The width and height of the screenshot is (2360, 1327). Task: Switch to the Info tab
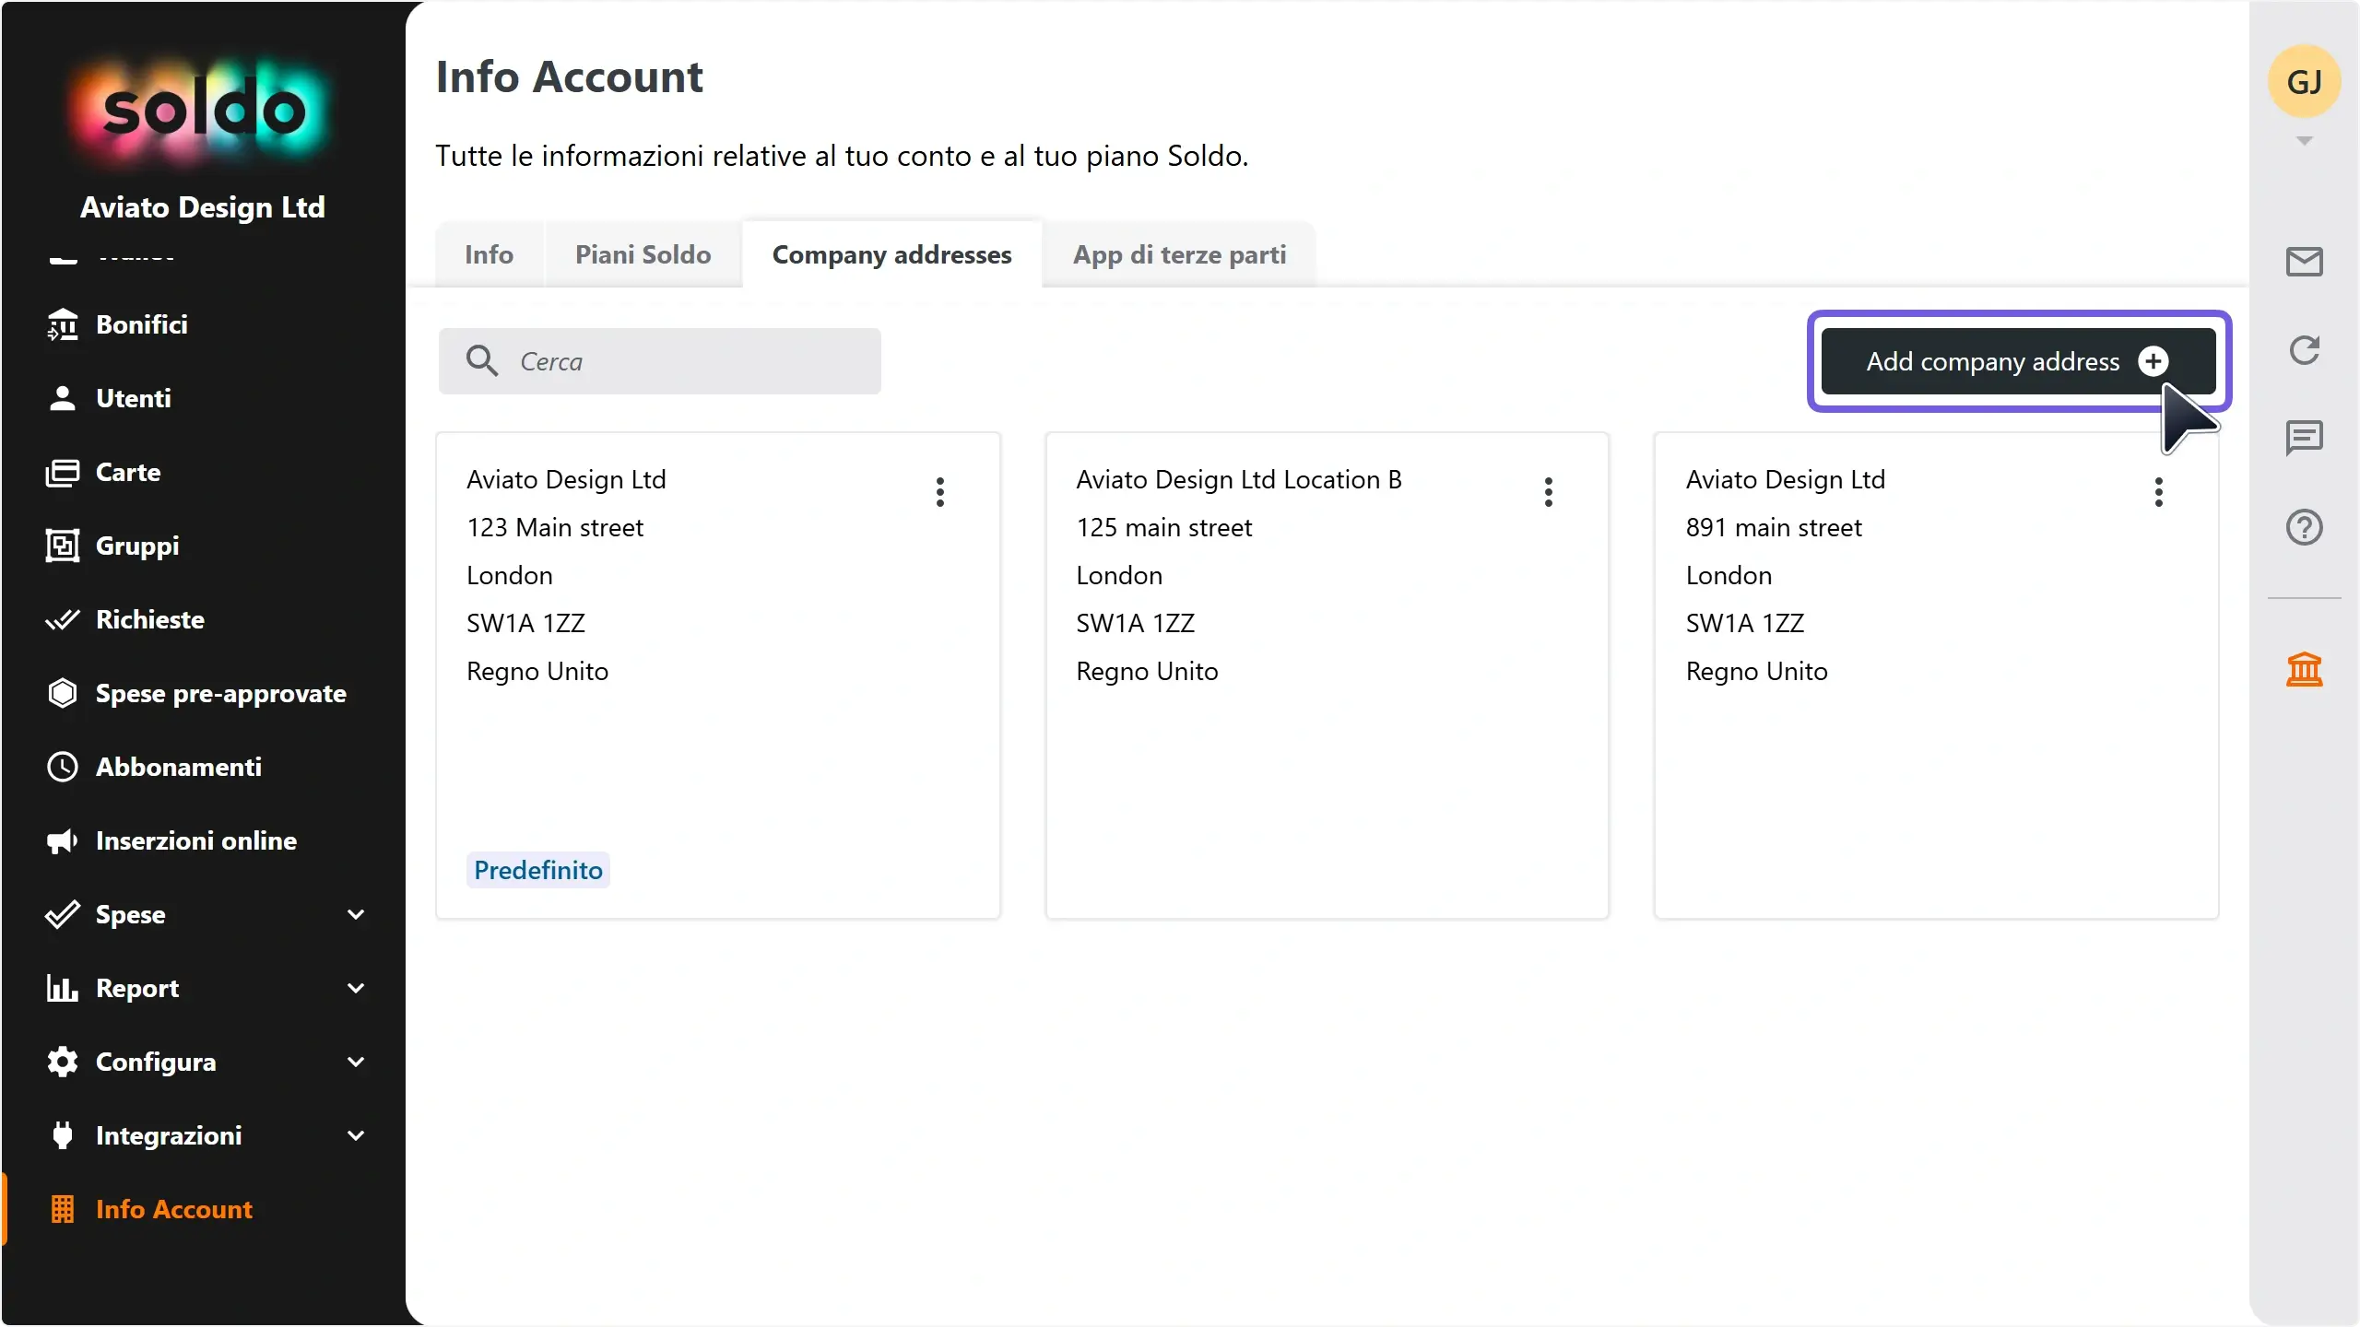click(489, 254)
